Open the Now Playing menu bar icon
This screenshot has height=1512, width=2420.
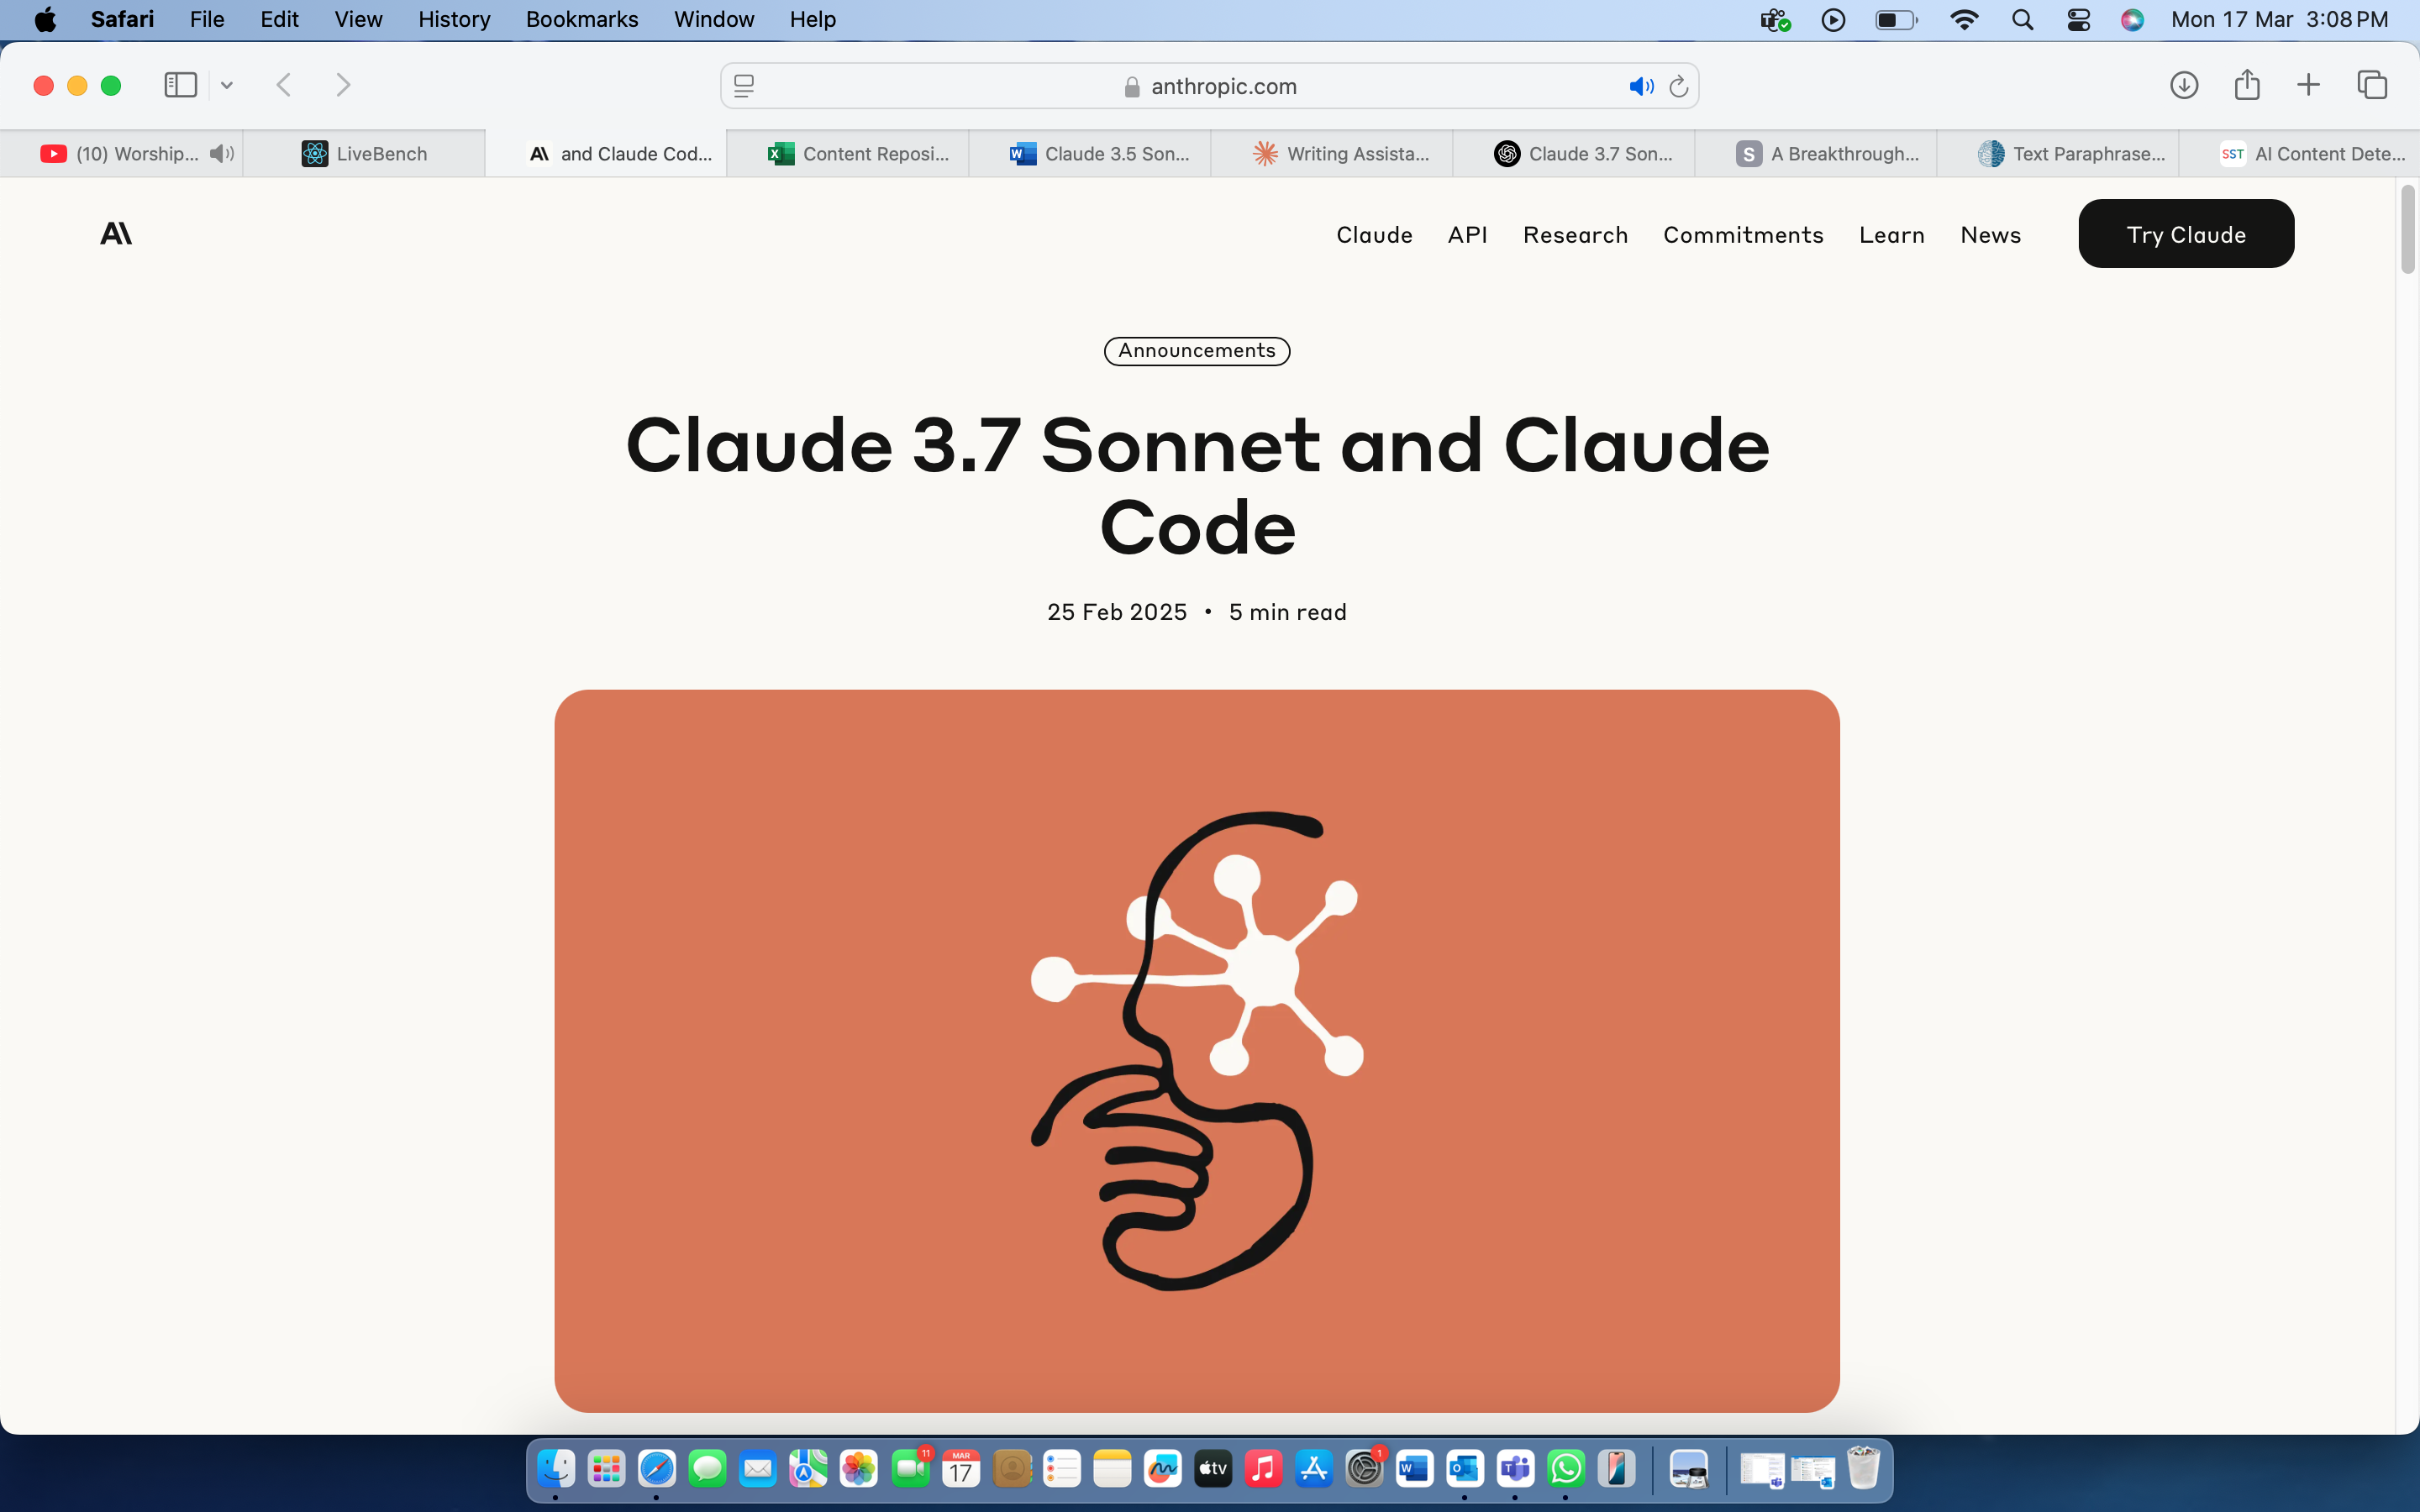(1833, 20)
